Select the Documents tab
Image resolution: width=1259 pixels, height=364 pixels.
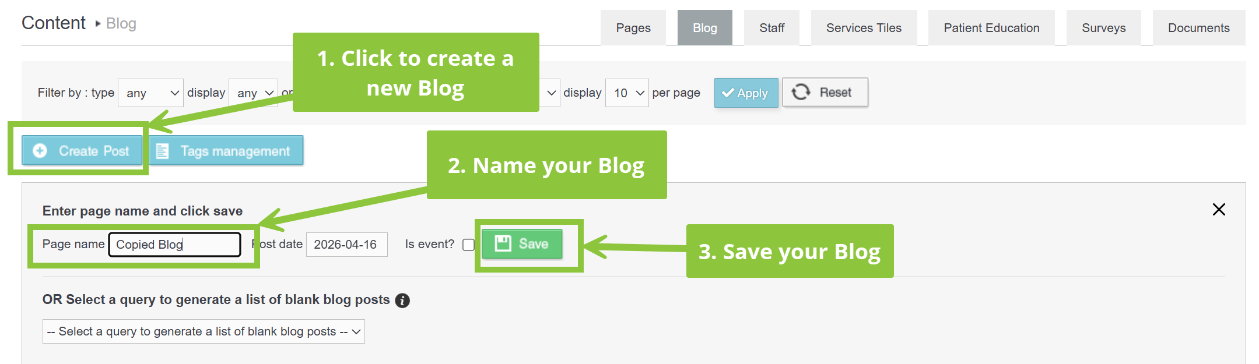coord(1199,28)
